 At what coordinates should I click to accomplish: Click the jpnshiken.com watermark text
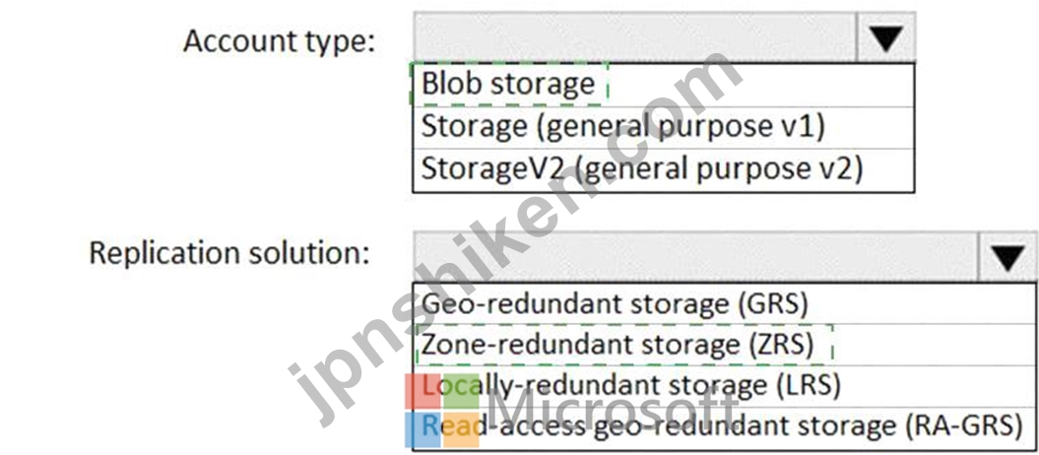[x=517, y=238]
